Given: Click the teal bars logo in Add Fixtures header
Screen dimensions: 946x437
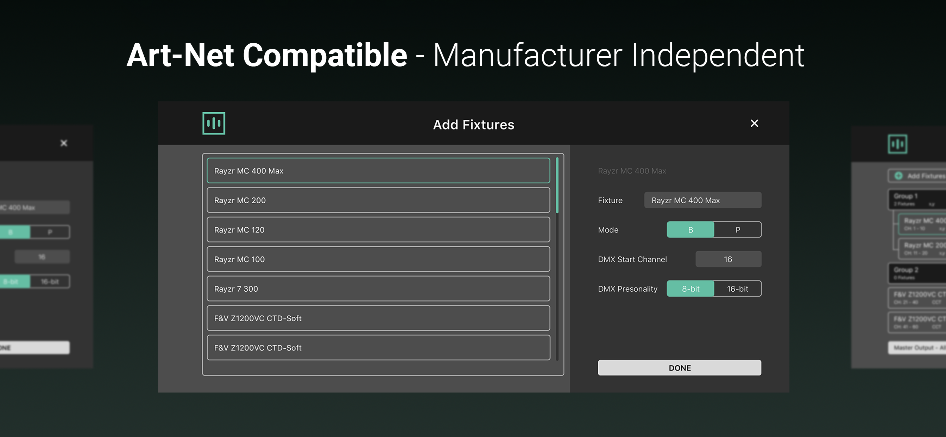Looking at the screenshot, I should [214, 123].
